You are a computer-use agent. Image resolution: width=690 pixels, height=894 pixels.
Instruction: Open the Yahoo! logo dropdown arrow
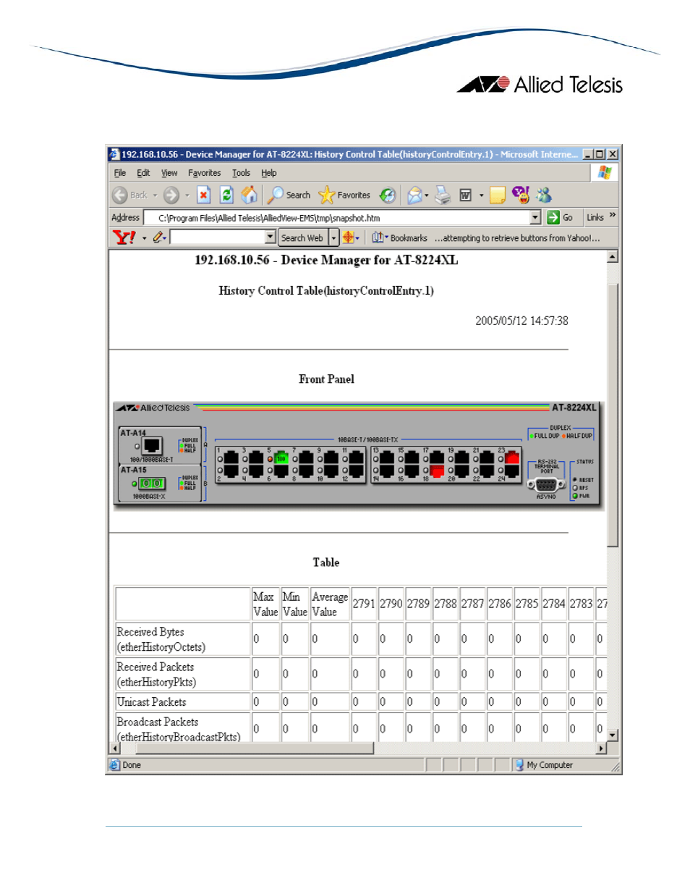pos(145,238)
